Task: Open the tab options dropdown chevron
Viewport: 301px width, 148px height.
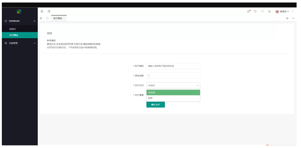Action: (293, 18)
